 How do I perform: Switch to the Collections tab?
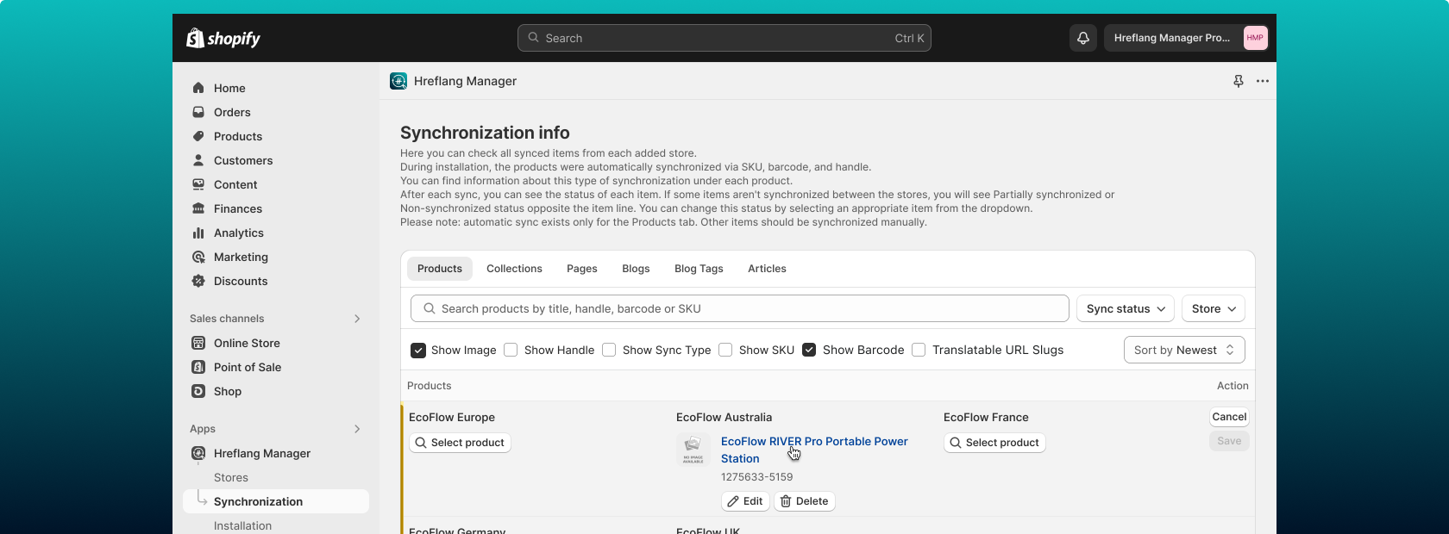click(514, 269)
